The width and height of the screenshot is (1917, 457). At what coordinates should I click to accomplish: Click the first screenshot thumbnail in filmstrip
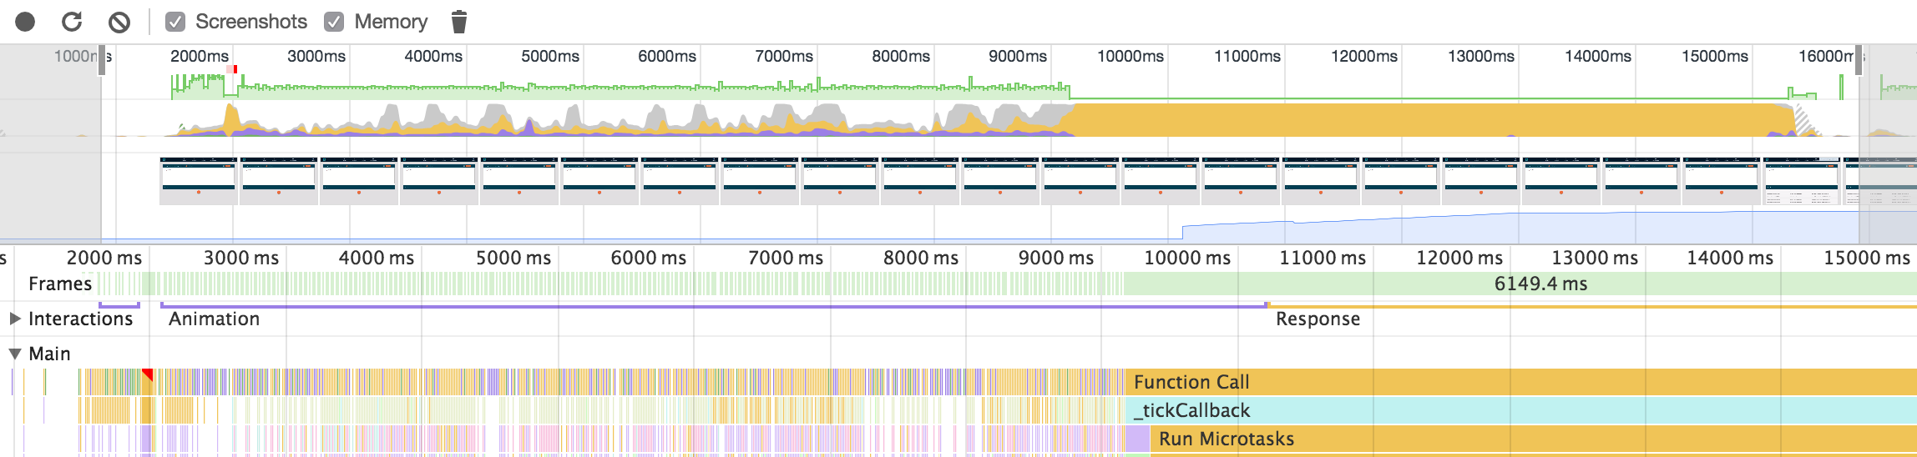(199, 180)
